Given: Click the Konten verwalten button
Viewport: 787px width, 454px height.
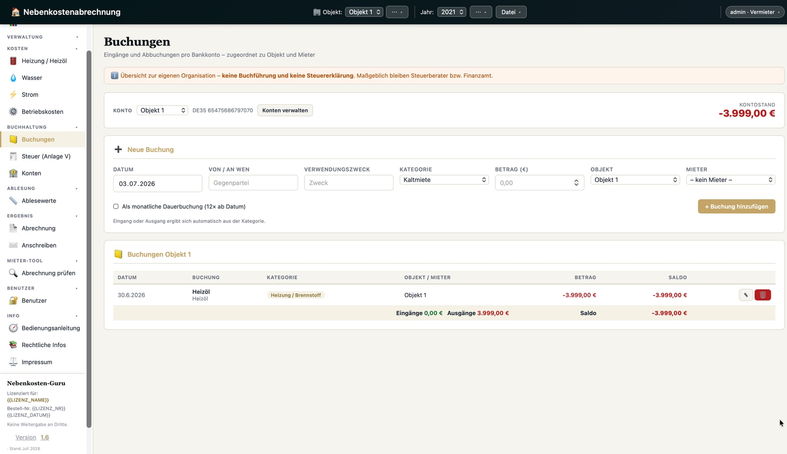Looking at the screenshot, I should 285,110.
